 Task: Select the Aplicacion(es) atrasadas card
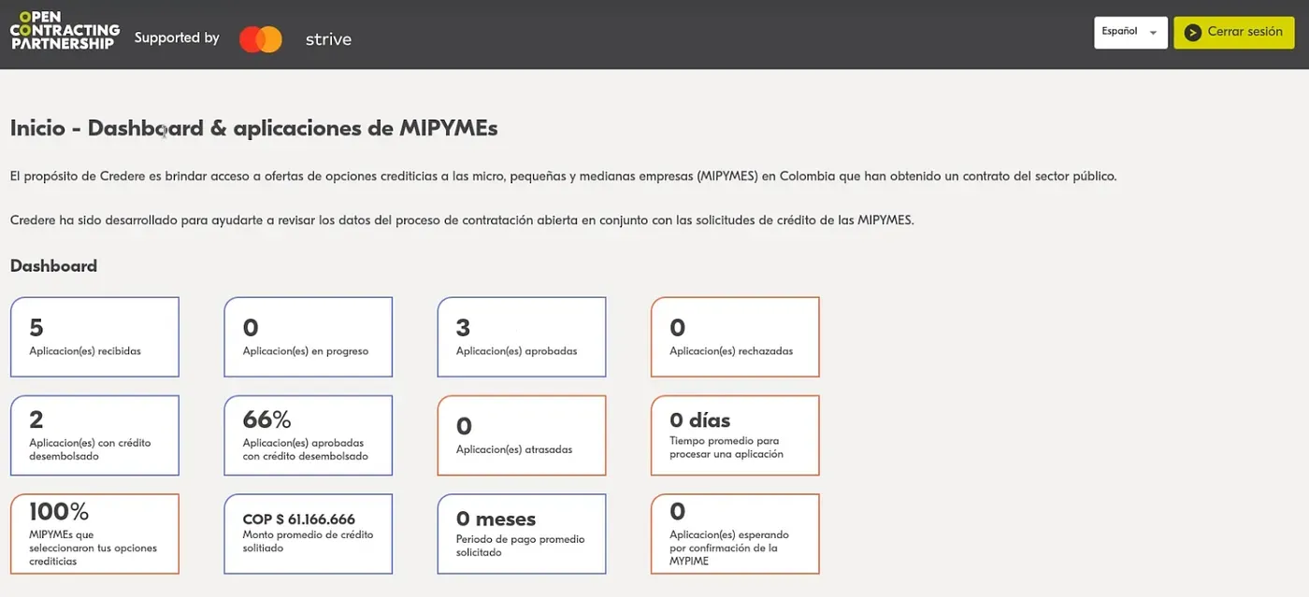(x=521, y=435)
